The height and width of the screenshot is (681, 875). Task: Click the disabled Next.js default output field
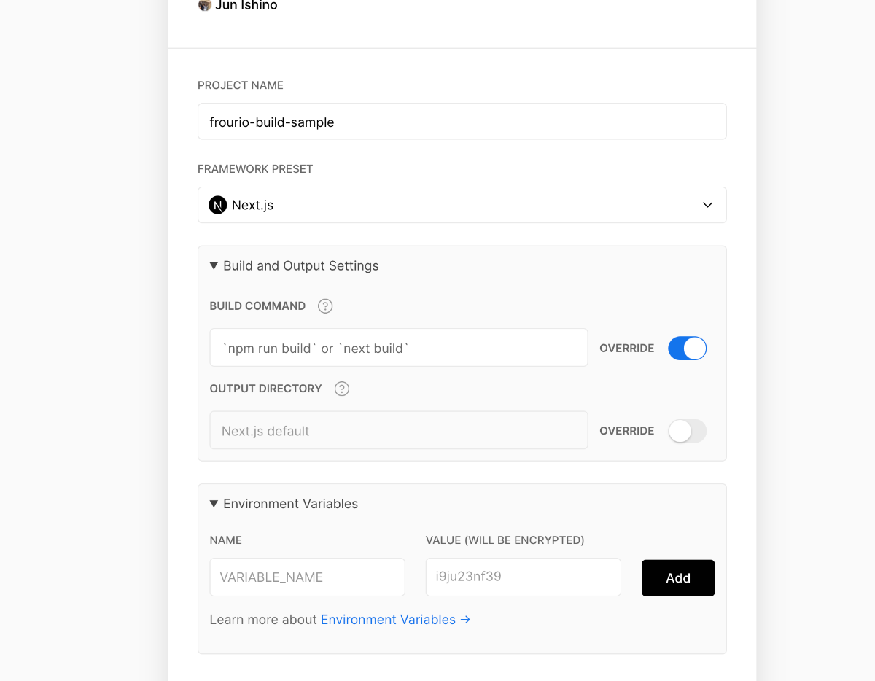point(399,430)
